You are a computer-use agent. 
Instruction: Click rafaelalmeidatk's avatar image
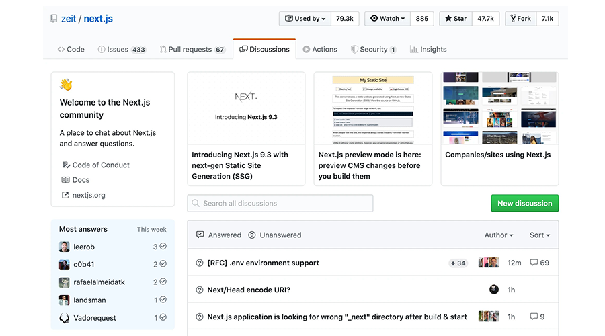click(x=64, y=282)
